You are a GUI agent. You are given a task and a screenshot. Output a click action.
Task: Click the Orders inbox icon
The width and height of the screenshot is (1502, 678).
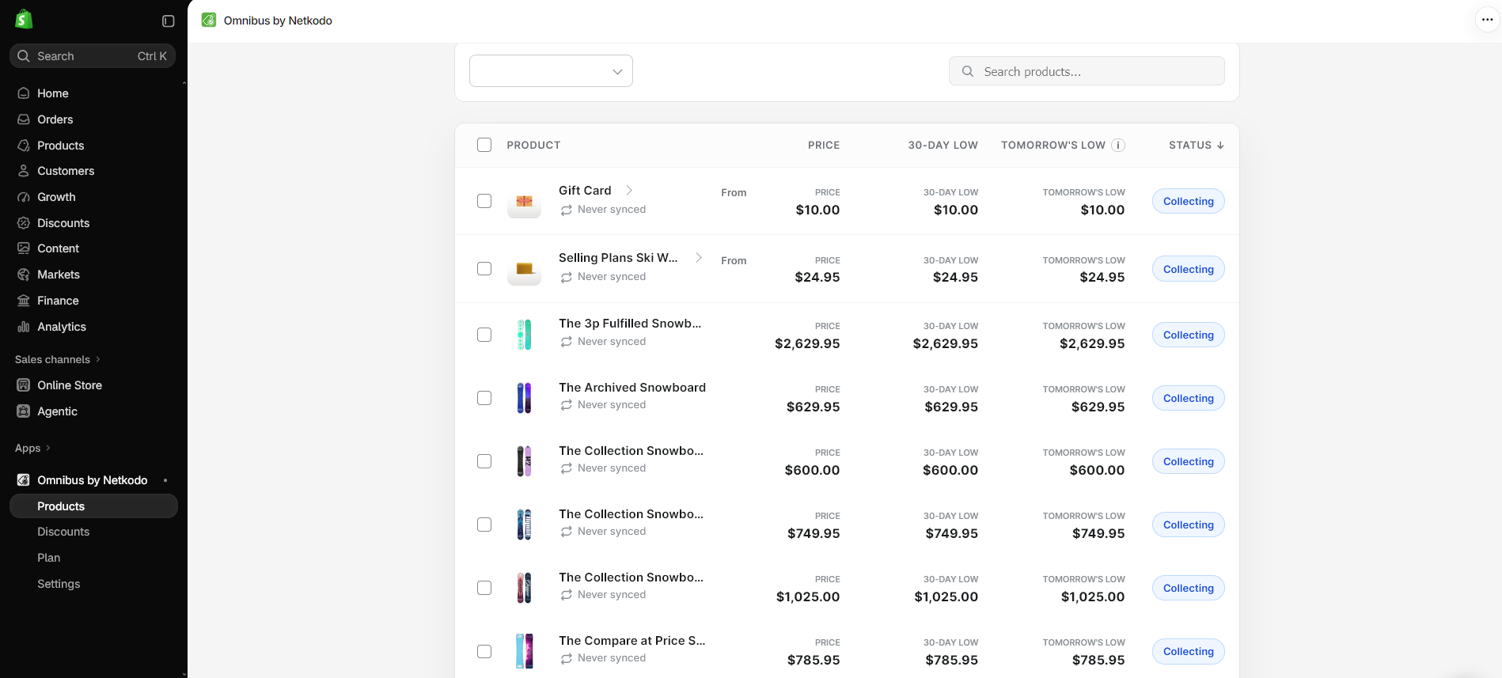tap(24, 119)
